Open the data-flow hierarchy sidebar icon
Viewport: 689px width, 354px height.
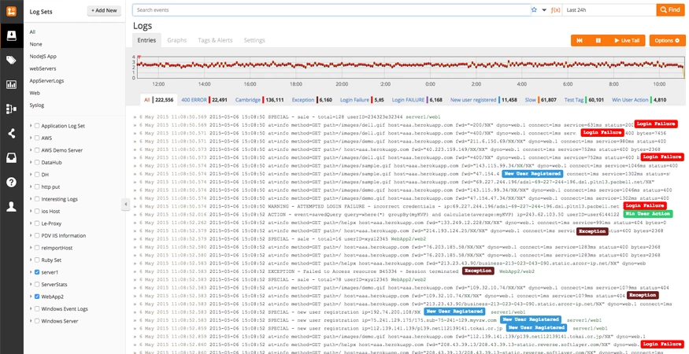coord(12,109)
